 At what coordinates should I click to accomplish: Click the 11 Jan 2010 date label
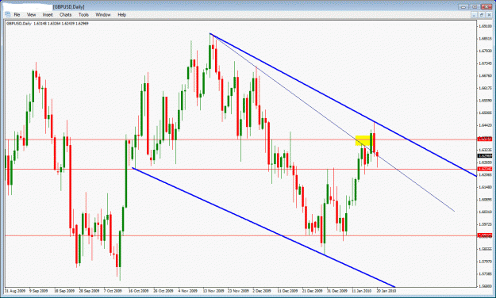pyautogui.click(x=362, y=291)
